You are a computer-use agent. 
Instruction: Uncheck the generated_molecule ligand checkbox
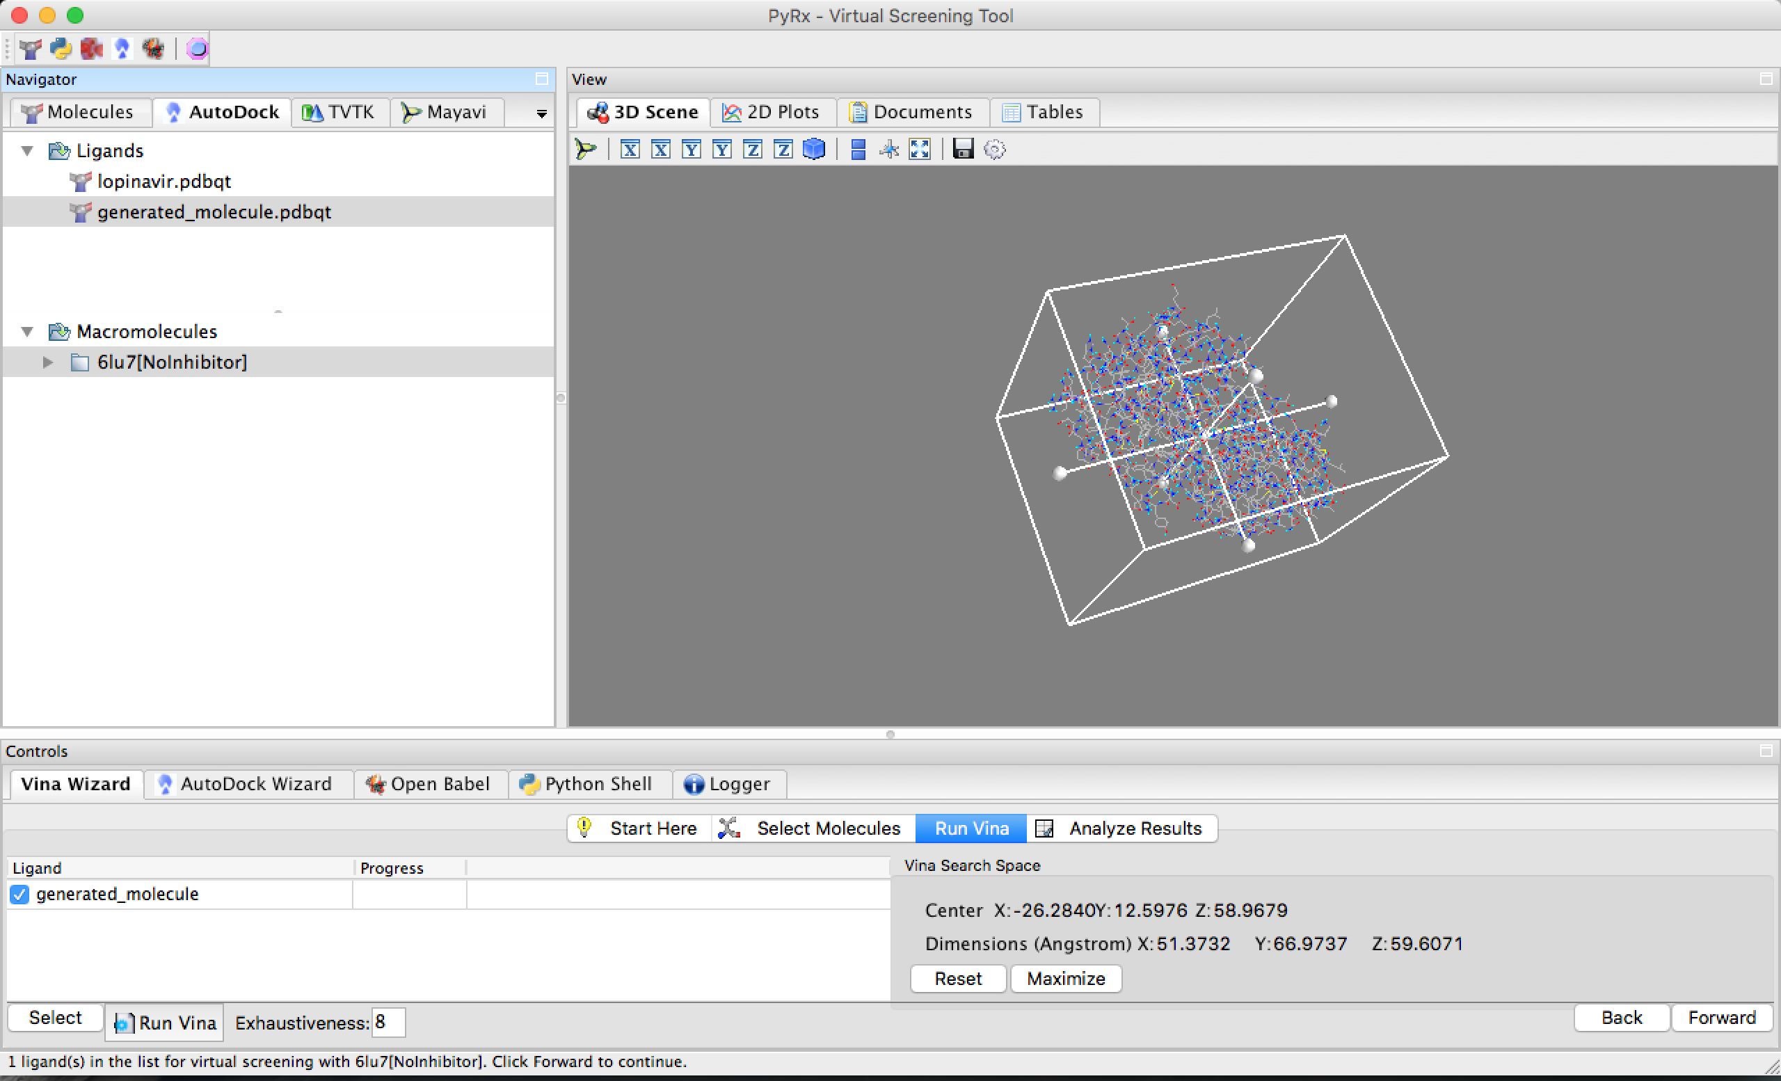19,895
